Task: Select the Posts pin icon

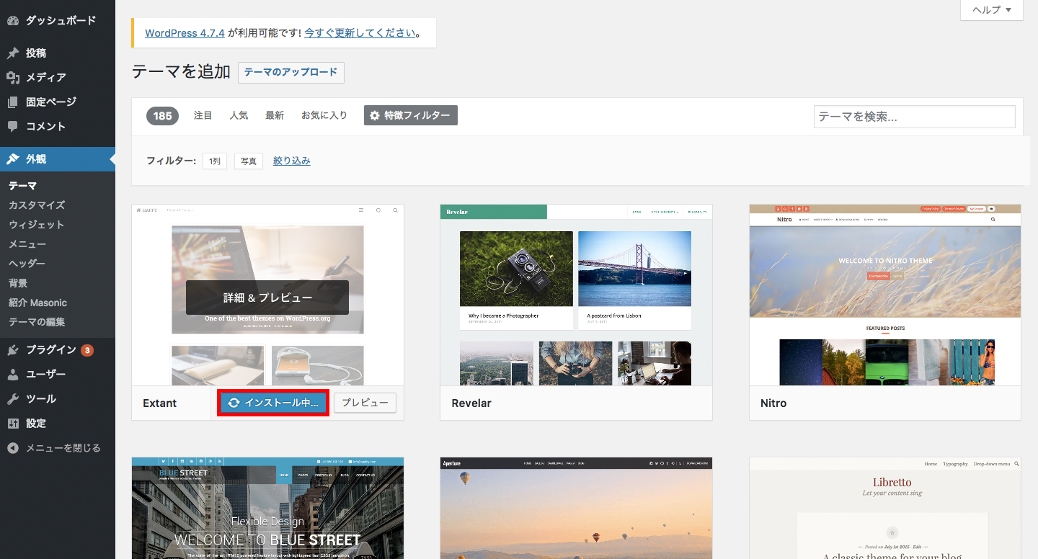Action: (13, 53)
